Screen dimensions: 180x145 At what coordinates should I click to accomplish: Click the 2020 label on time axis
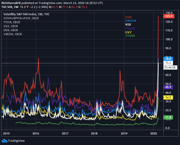coord(153,134)
